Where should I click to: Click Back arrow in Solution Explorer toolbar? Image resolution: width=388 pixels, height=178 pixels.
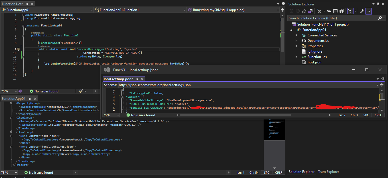(x=291, y=11)
